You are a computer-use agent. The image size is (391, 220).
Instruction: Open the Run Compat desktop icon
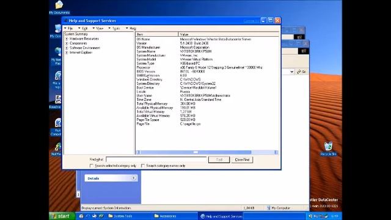pos(56,127)
